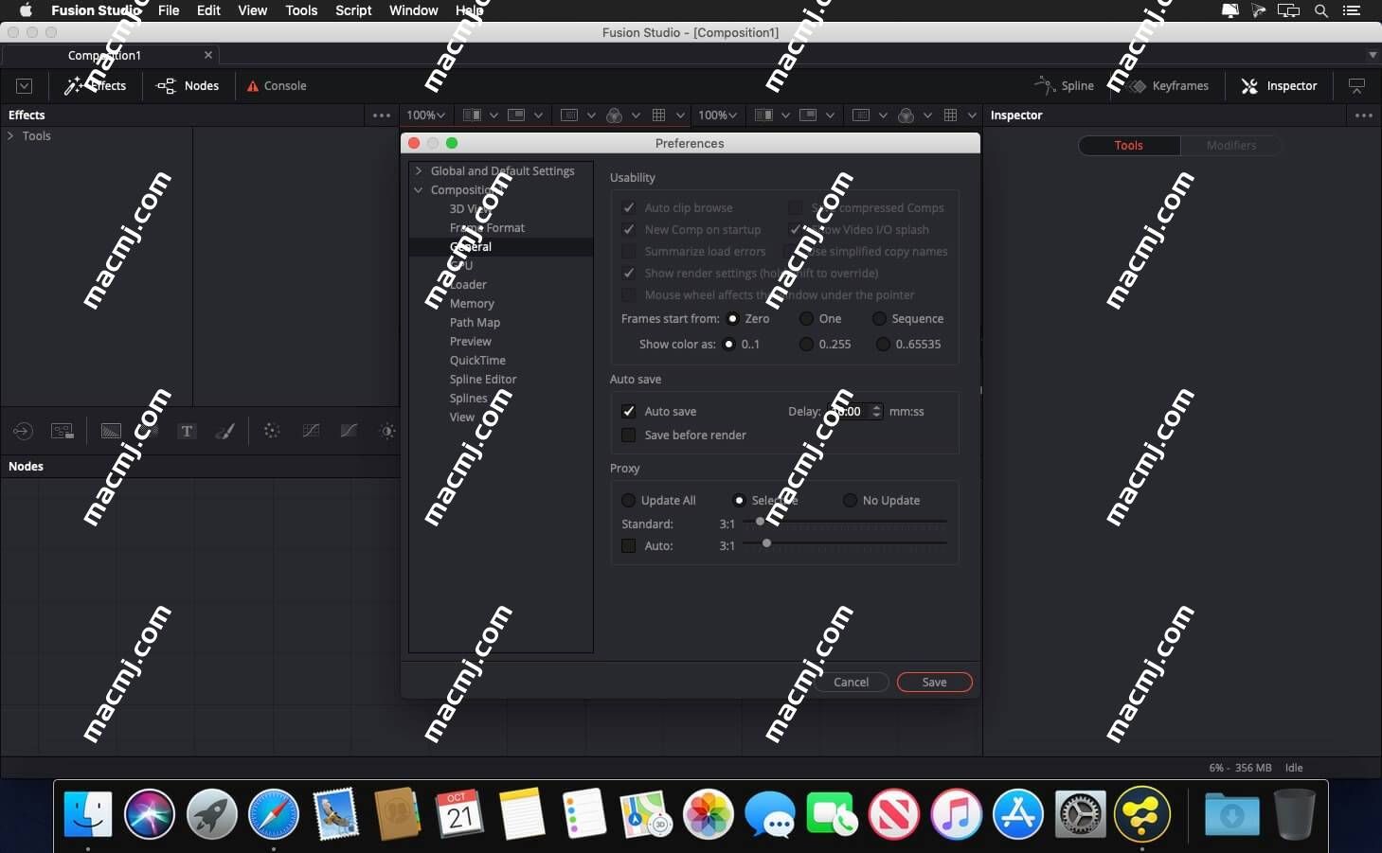Click Save in Preferences

pyautogui.click(x=934, y=682)
